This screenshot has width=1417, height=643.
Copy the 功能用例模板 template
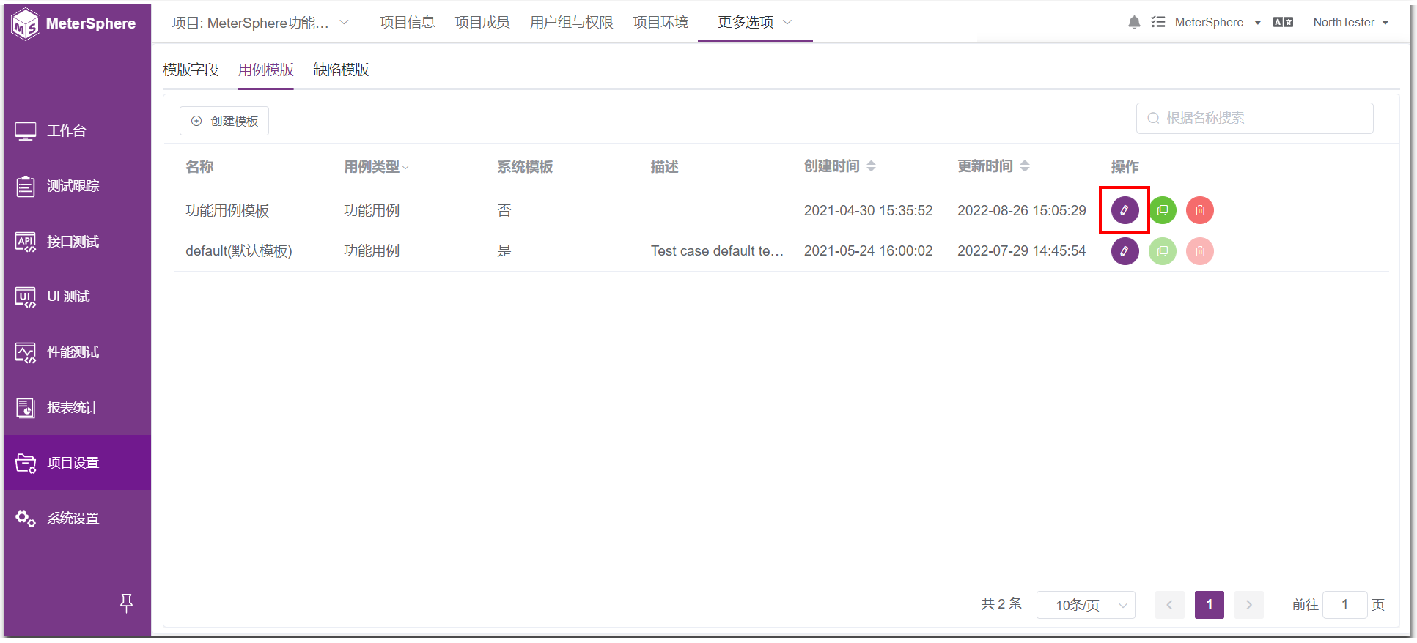click(x=1163, y=210)
